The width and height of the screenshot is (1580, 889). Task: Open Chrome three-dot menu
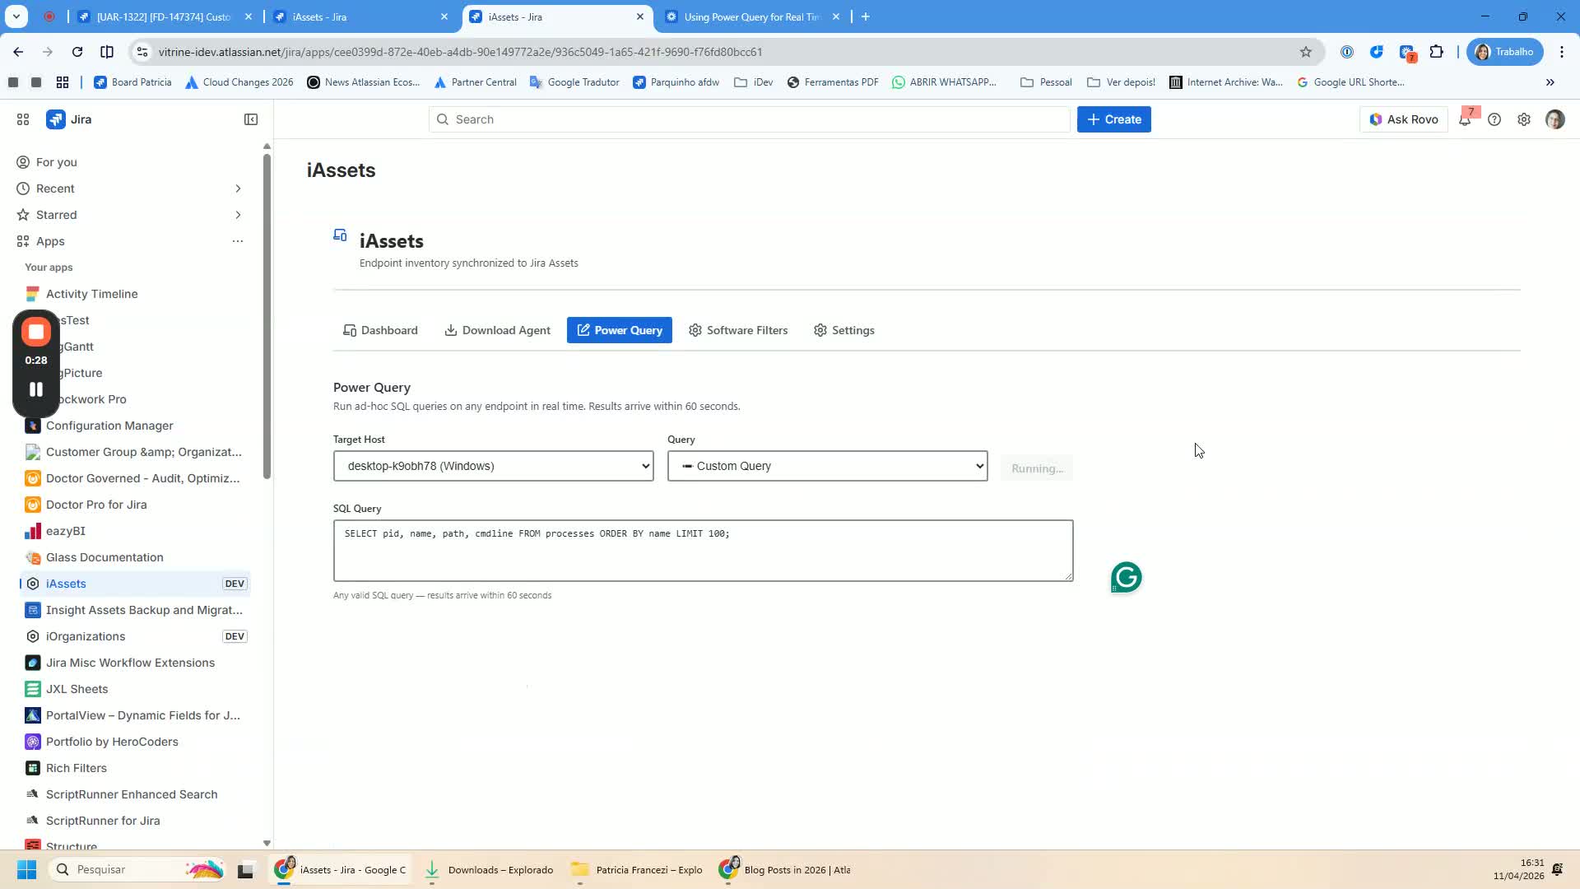pos(1562,52)
